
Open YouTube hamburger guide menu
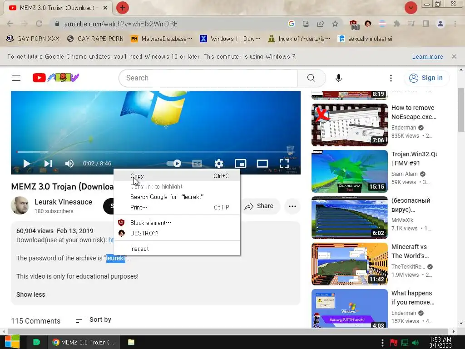[x=16, y=78]
